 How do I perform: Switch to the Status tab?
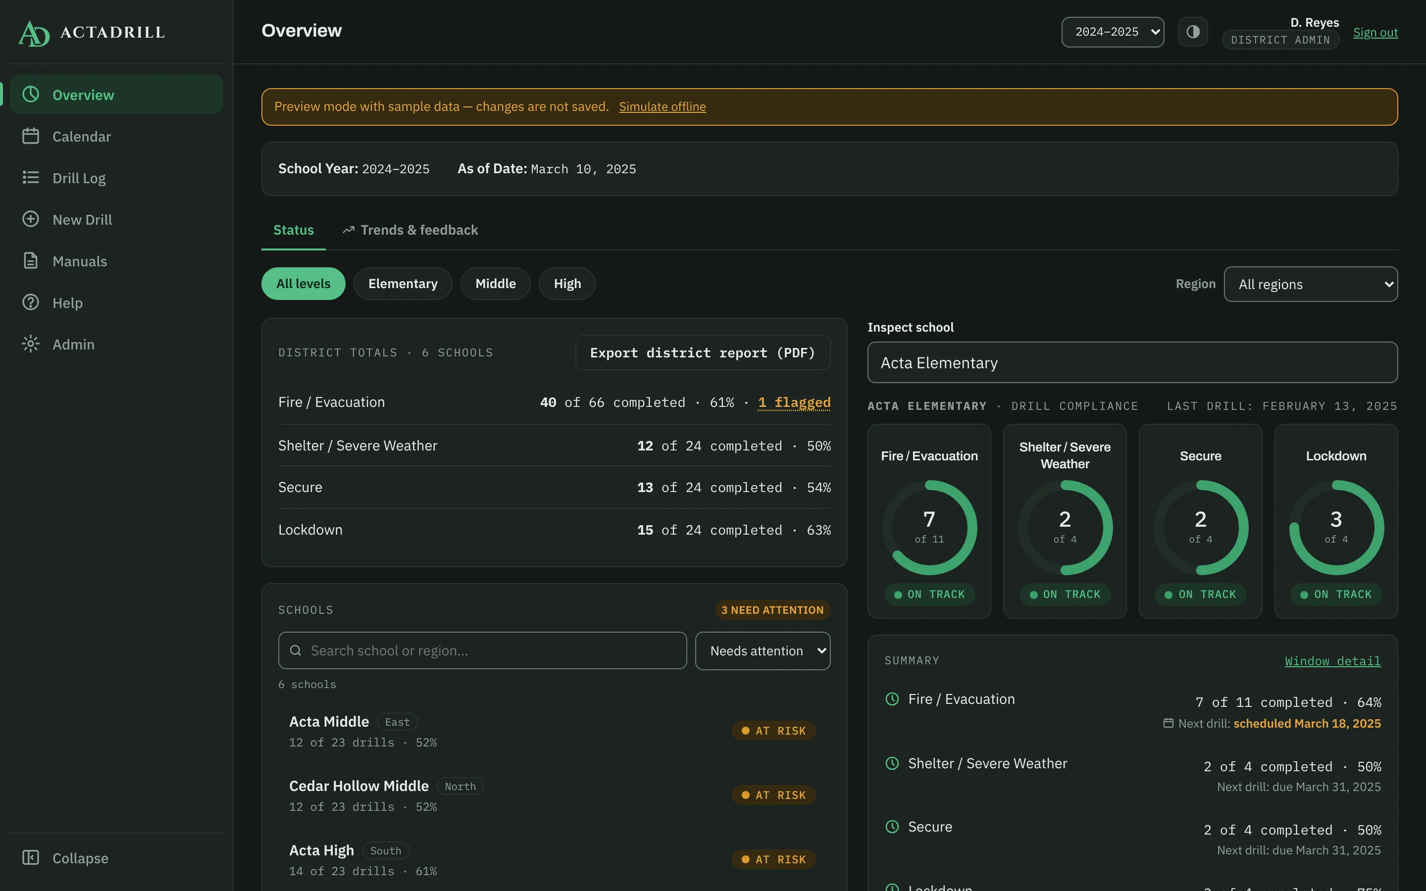pyautogui.click(x=294, y=230)
